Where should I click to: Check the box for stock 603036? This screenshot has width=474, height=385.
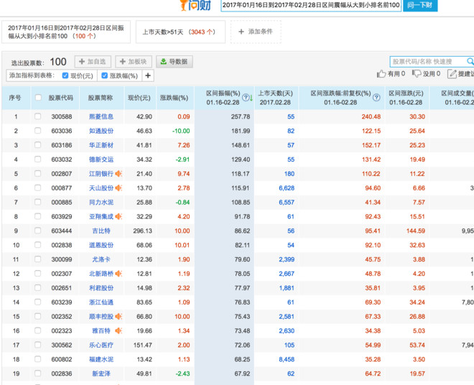tap(37, 131)
